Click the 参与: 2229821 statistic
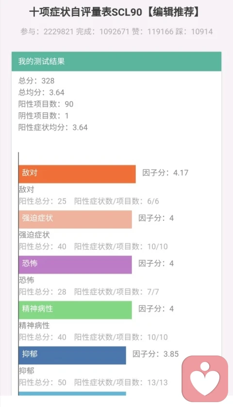Viewport: 233px width, 407px height. 47,32
